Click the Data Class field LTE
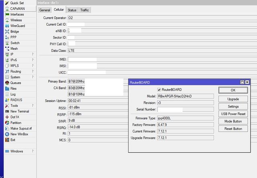257x178 pixels. click(x=162, y=51)
